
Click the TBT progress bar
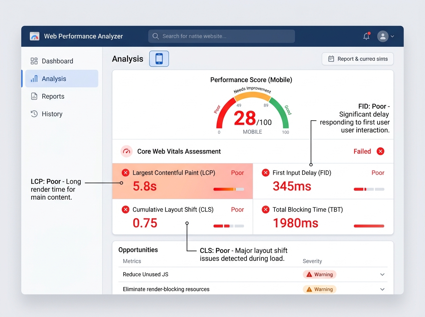pos(369,226)
